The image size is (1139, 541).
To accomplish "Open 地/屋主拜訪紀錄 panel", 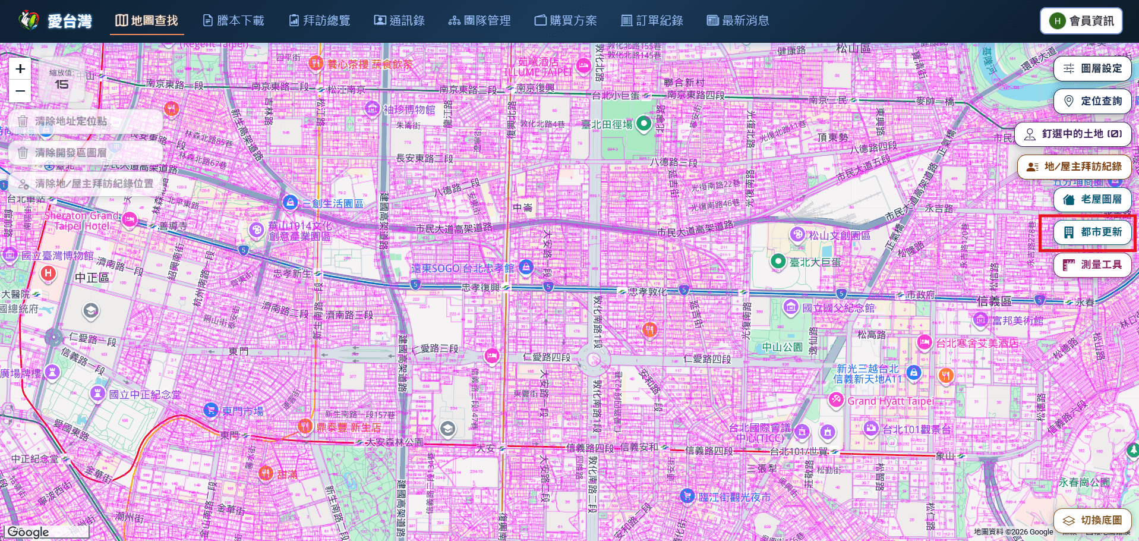I will point(1074,166).
